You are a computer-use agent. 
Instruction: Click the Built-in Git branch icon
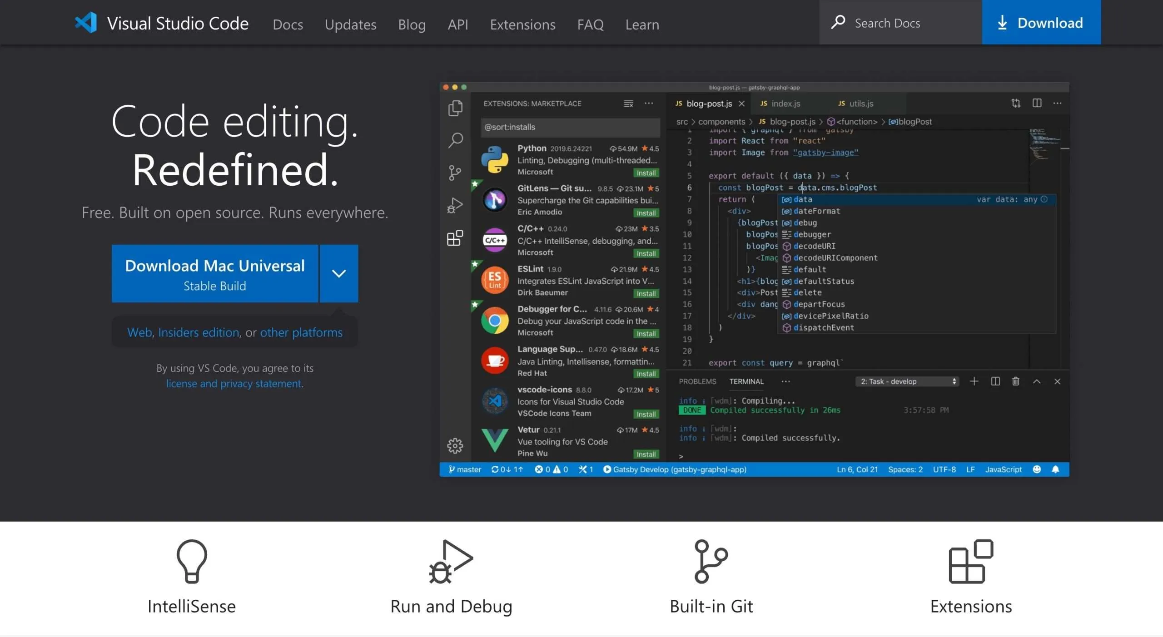coord(711,561)
